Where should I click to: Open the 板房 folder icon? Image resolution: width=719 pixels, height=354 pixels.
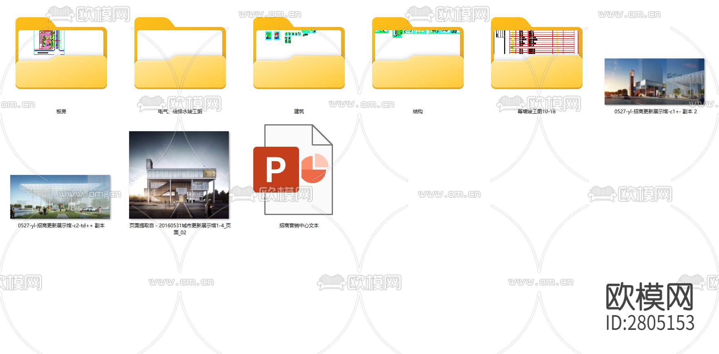coord(61,53)
